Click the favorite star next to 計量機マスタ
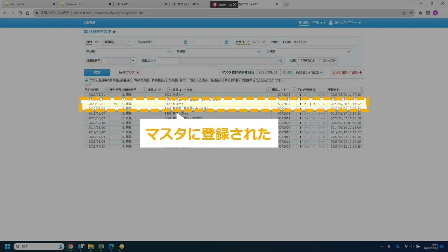Image resolution: width=448 pixels, height=252 pixels. 114,32
